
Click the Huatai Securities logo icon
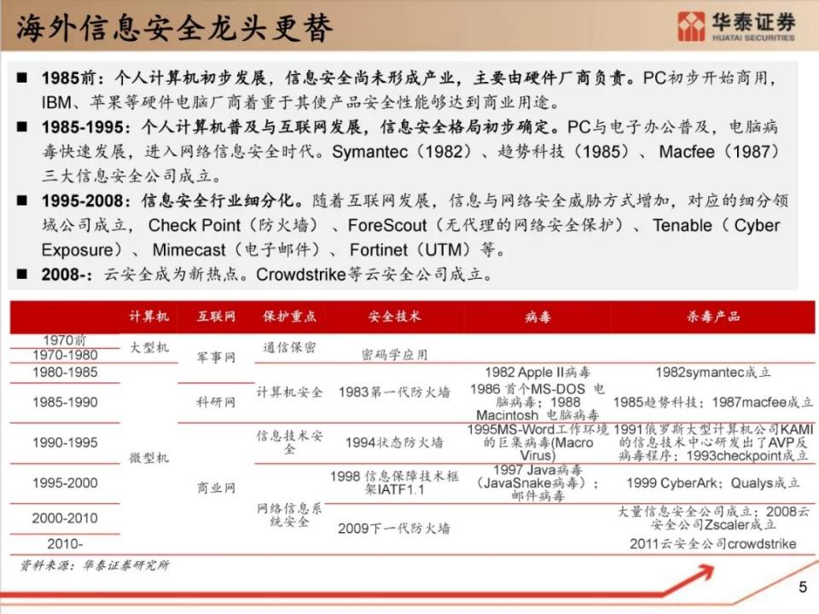pyautogui.click(x=690, y=26)
